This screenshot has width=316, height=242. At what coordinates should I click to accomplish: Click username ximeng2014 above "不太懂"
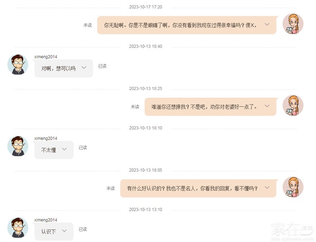coord(46,138)
